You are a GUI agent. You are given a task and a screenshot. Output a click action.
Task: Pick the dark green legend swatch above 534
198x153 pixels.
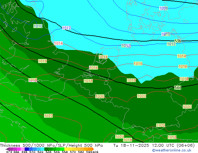tap(46, 149)
